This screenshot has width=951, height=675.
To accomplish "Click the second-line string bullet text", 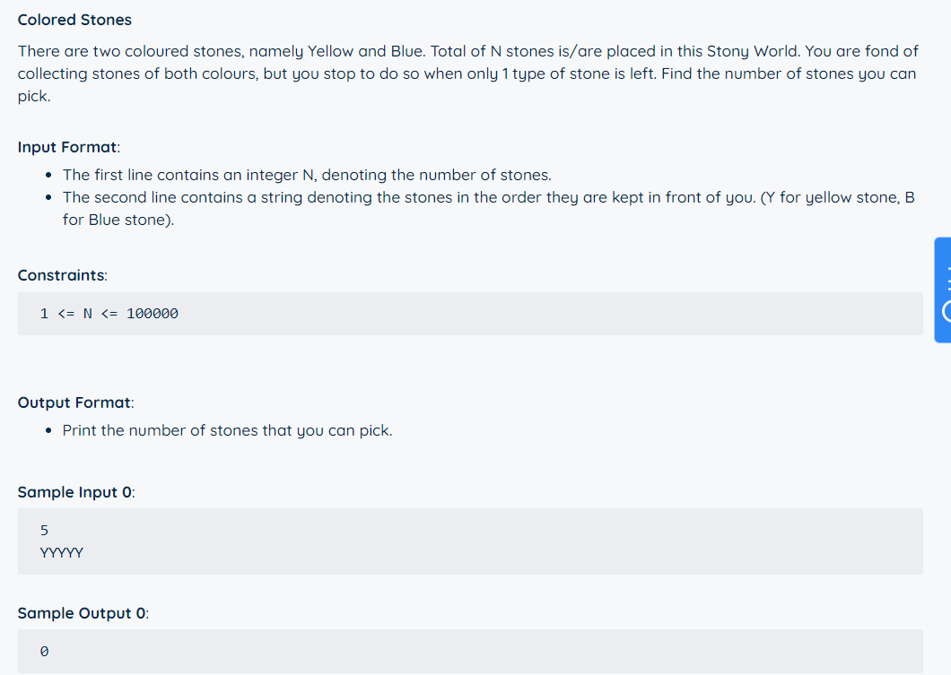I will click(x=488, y=197).
